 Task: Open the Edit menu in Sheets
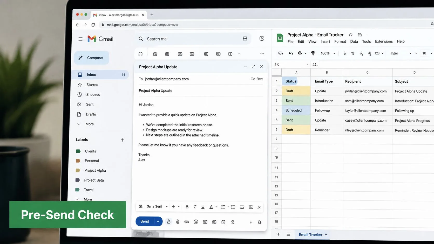301,41
